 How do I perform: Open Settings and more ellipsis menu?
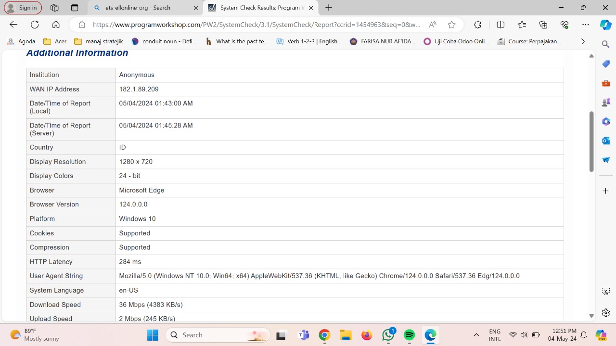(585, 25)
